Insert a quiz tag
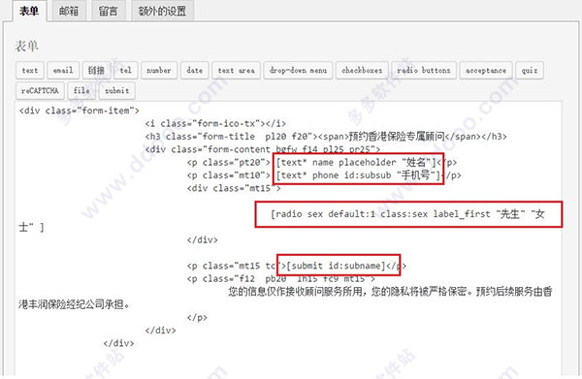Viewport: 582px width, 379px height. pyautogui.click(x=530, y=70)
